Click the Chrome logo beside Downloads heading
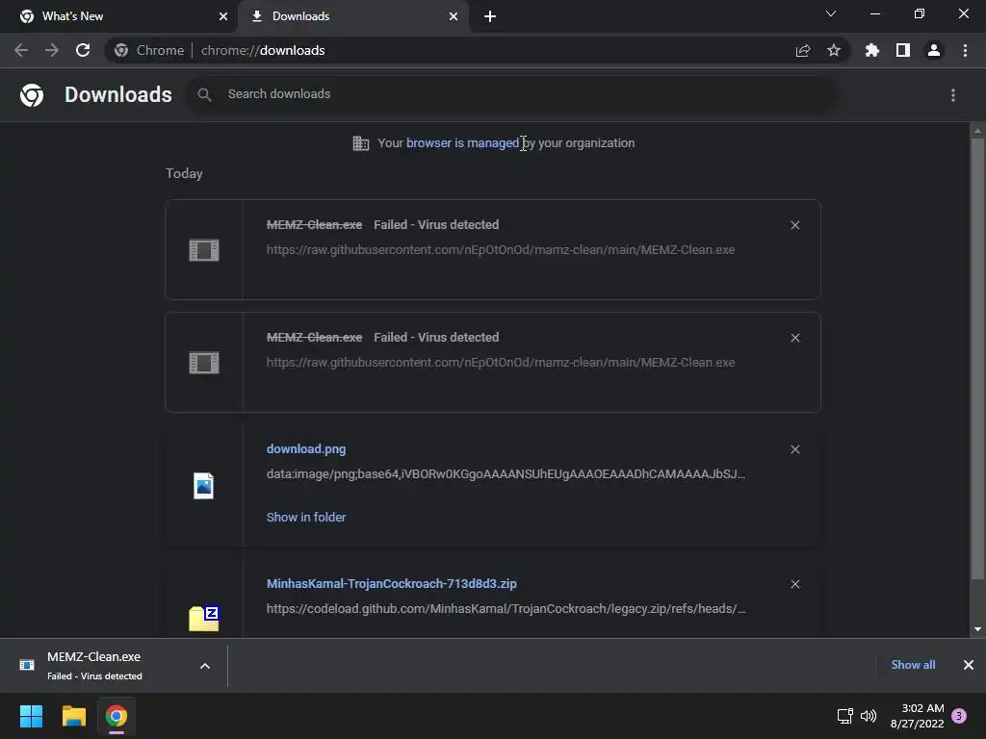 [x=32, y=95]
